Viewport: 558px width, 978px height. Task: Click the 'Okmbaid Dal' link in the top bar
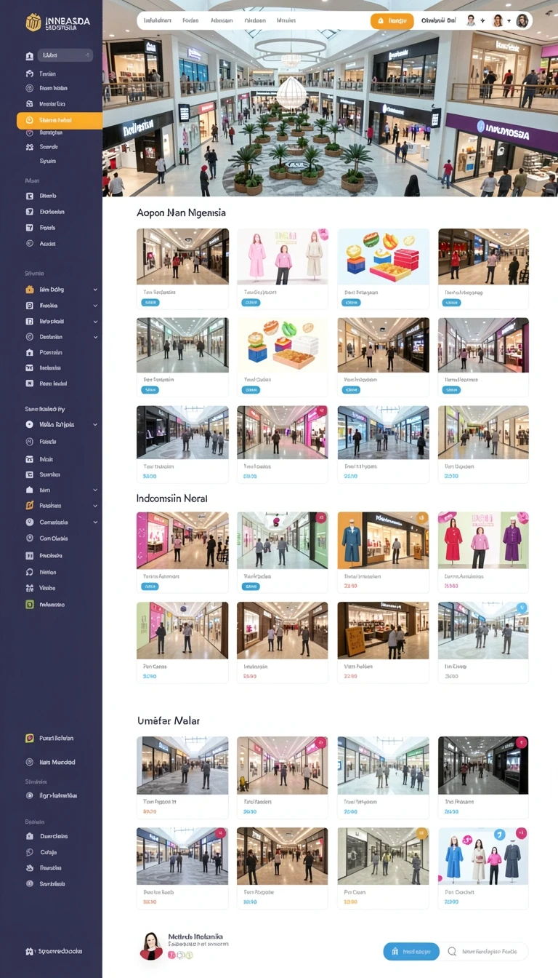coord(439,21)
